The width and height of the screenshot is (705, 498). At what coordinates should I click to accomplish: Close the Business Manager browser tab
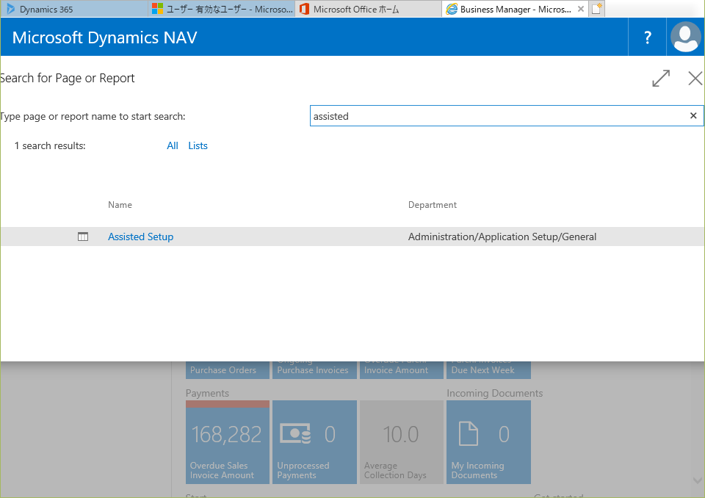point(580,9)
